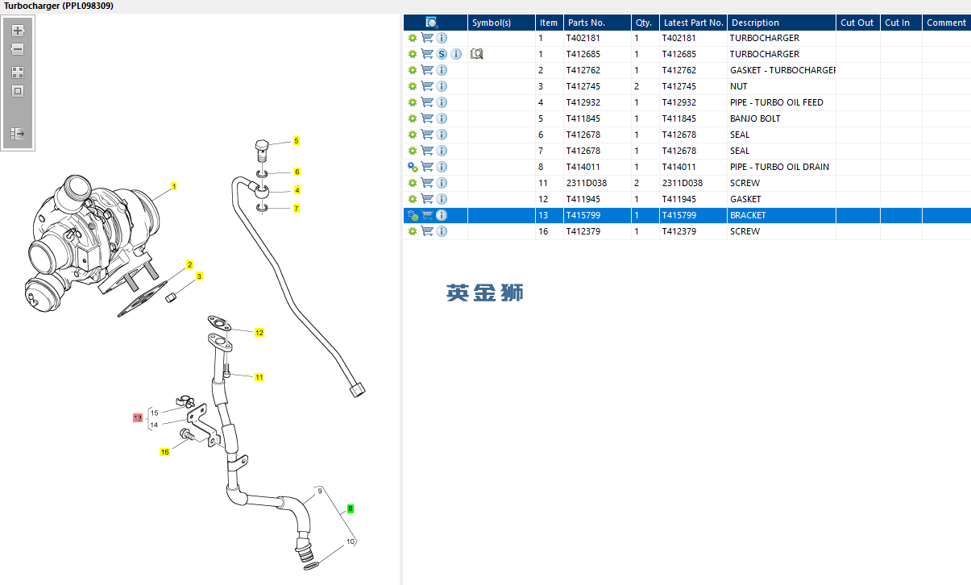The image size is (971, 585).
Task: Sort by the Qty. column header
Action: pyautogui.click(x=645, y=23)
